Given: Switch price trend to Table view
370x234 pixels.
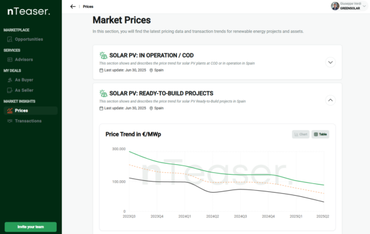Looking at the screenshot, I should (320, 134).
